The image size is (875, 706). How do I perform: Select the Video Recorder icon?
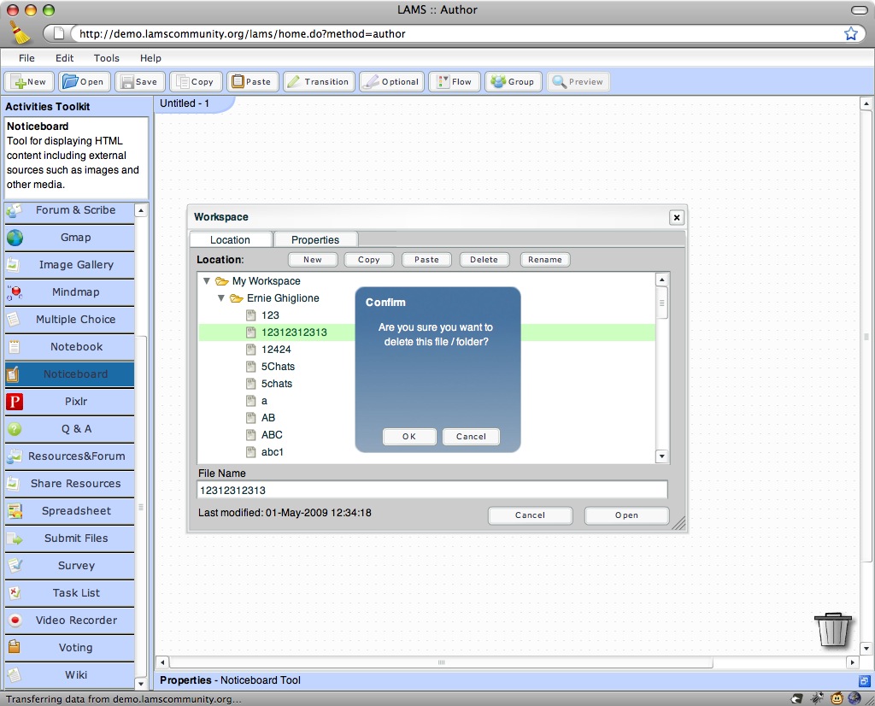pyautogui.click(x=15, y=621)
